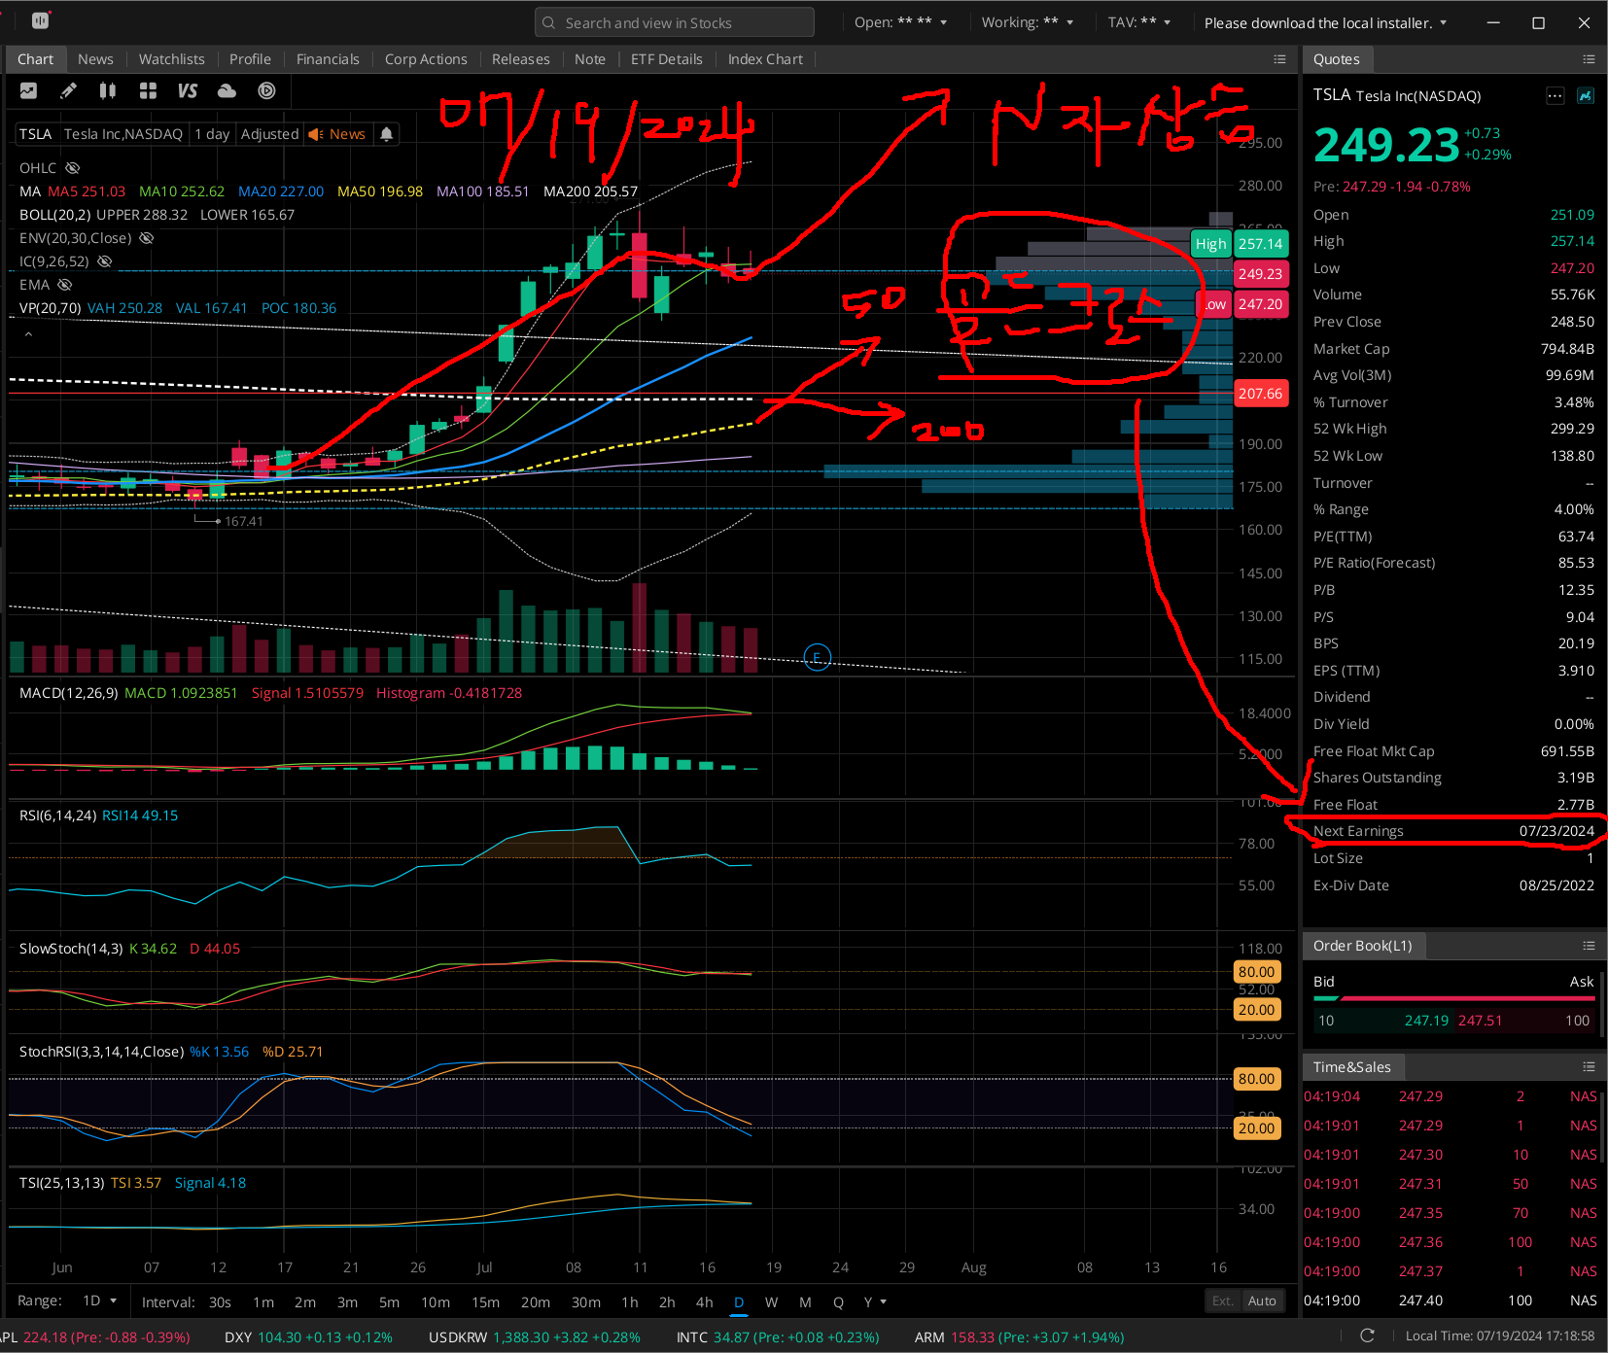Image resolution: width=1608 pixels, height=1353 pixels.
Task: Open the TAV: ** dropdown
Action: (x=1139, y=22)
